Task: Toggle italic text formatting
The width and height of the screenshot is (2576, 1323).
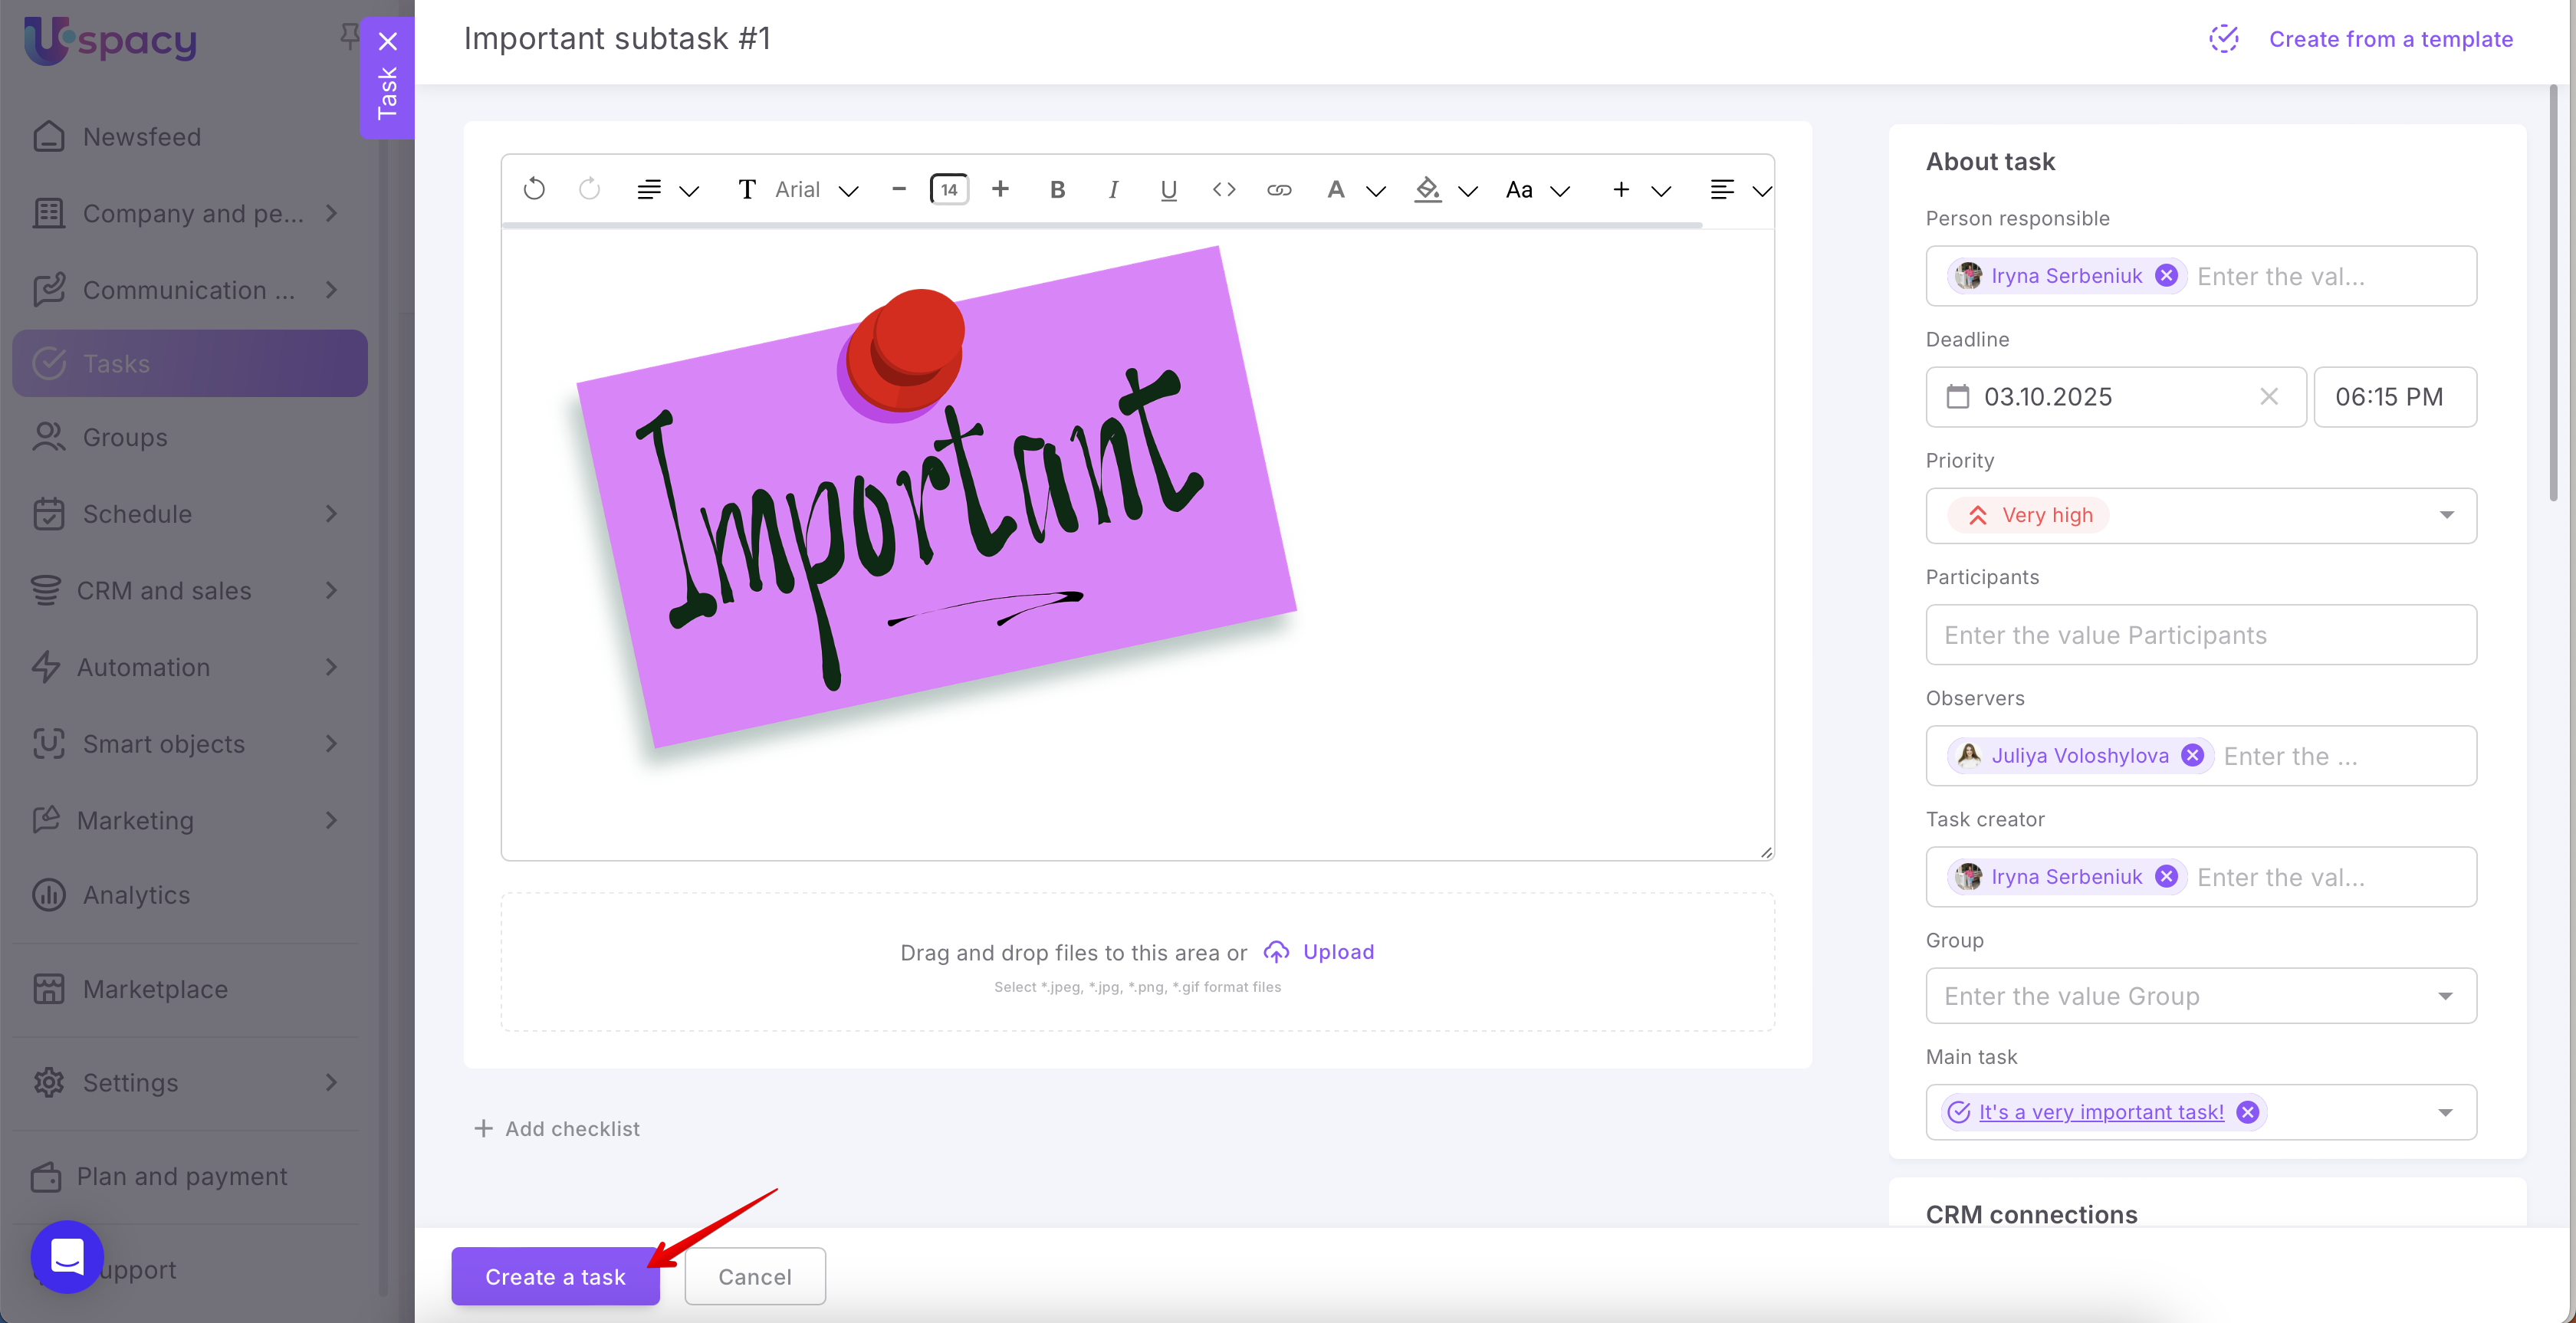Action: pyautogui.click(x=1113, y=189)
